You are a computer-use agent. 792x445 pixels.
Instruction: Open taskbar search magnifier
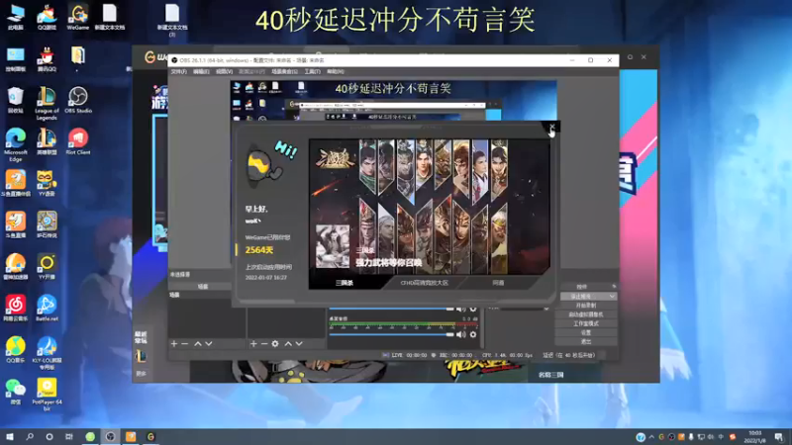pos(30,436)
